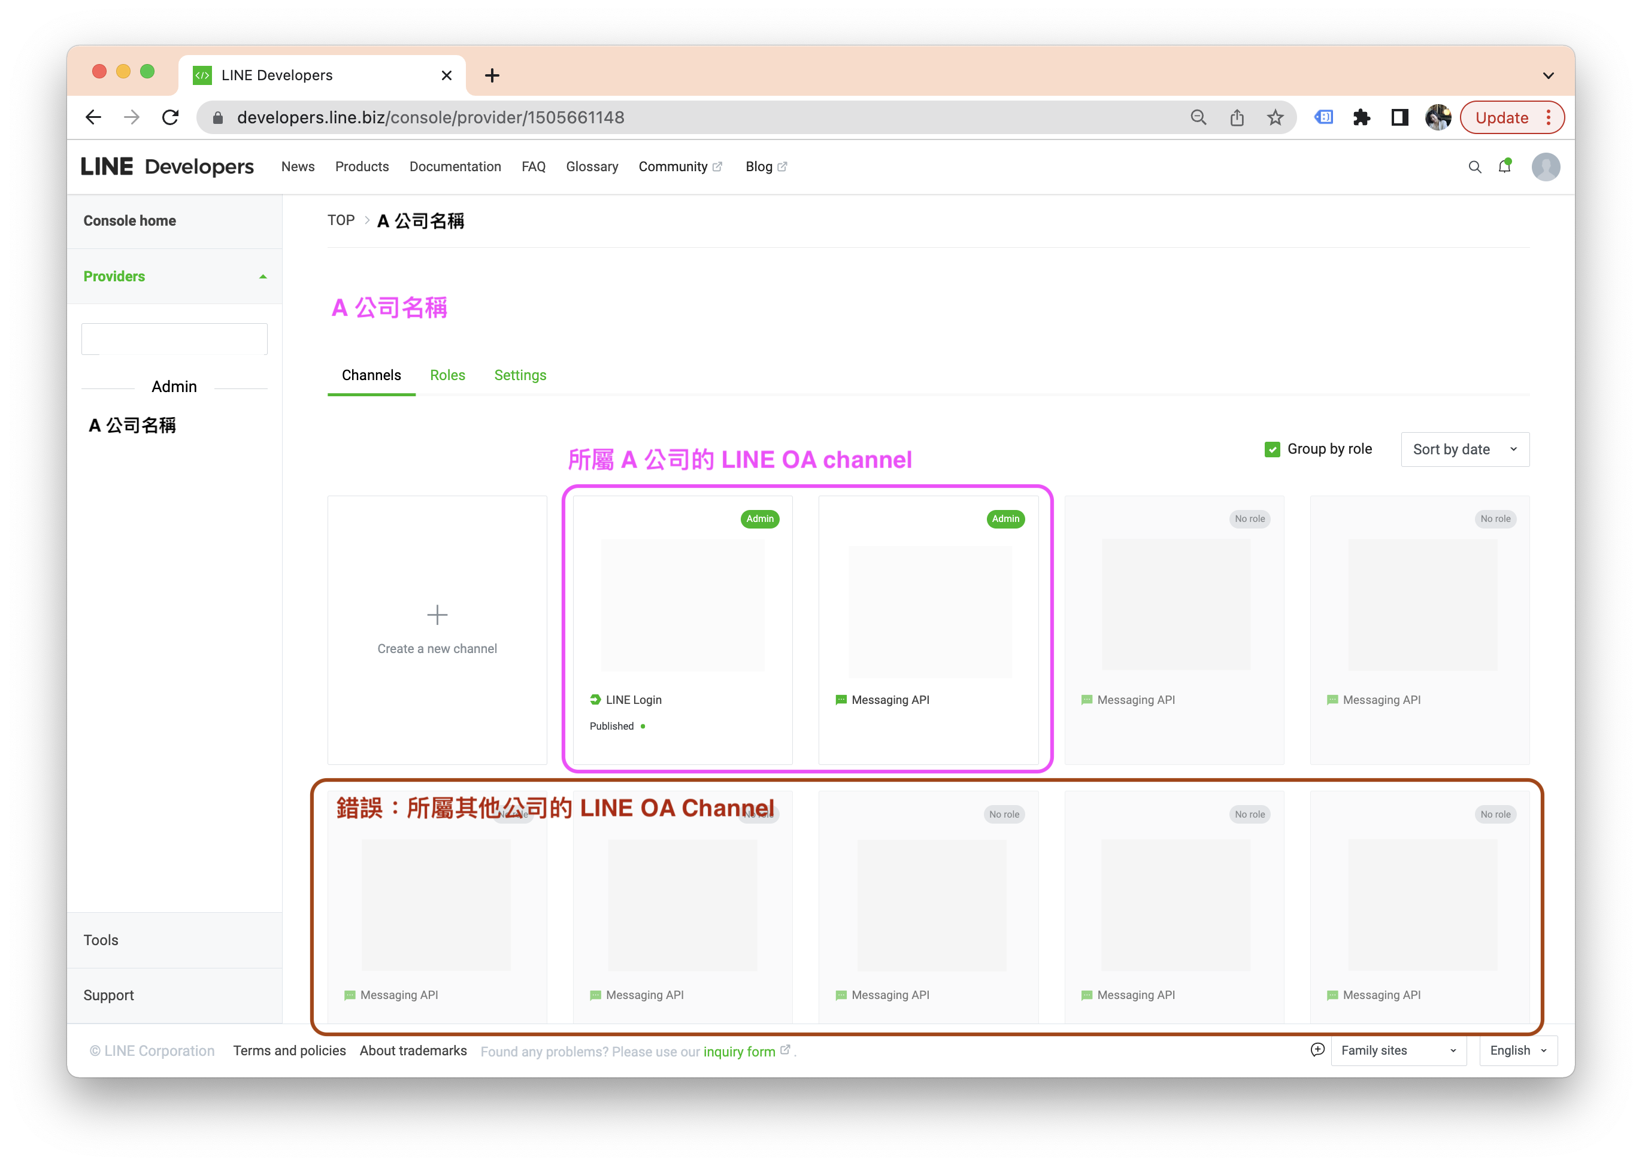
Task: Toggle the Group by role checkbox
Action: point(1272,450)
